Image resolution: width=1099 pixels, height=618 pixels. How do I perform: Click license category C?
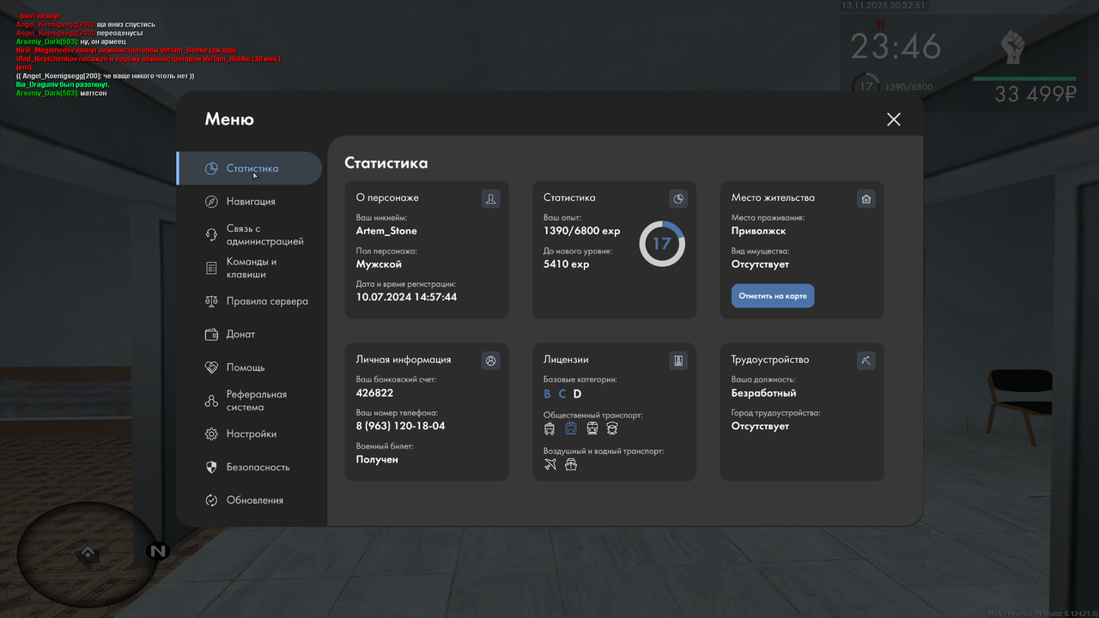562,394
